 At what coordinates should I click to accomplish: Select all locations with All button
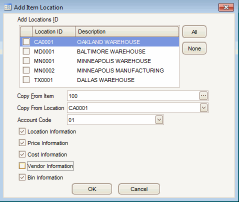194,32
